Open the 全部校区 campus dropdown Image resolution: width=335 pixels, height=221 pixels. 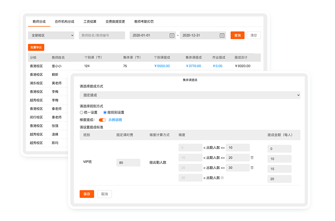click(51, 35)
